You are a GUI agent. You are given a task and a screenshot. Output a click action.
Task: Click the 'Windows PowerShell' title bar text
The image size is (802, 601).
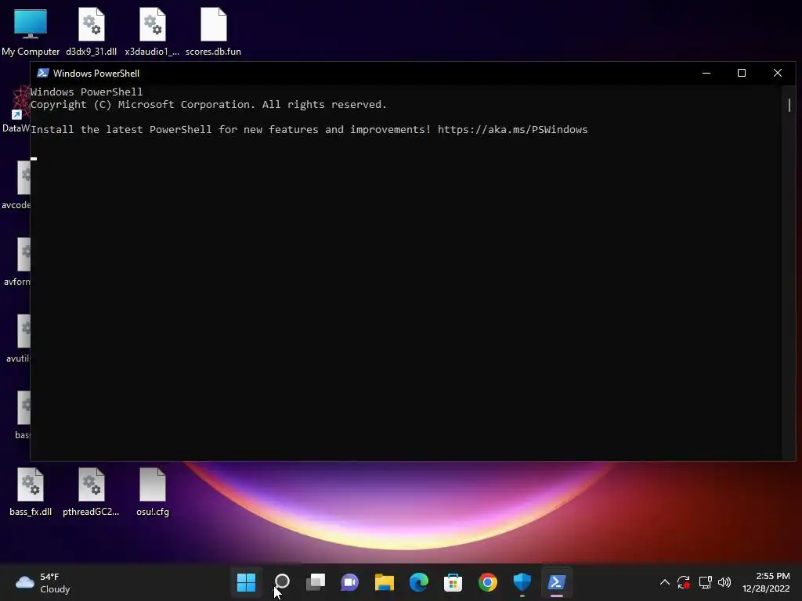[96, 73]
